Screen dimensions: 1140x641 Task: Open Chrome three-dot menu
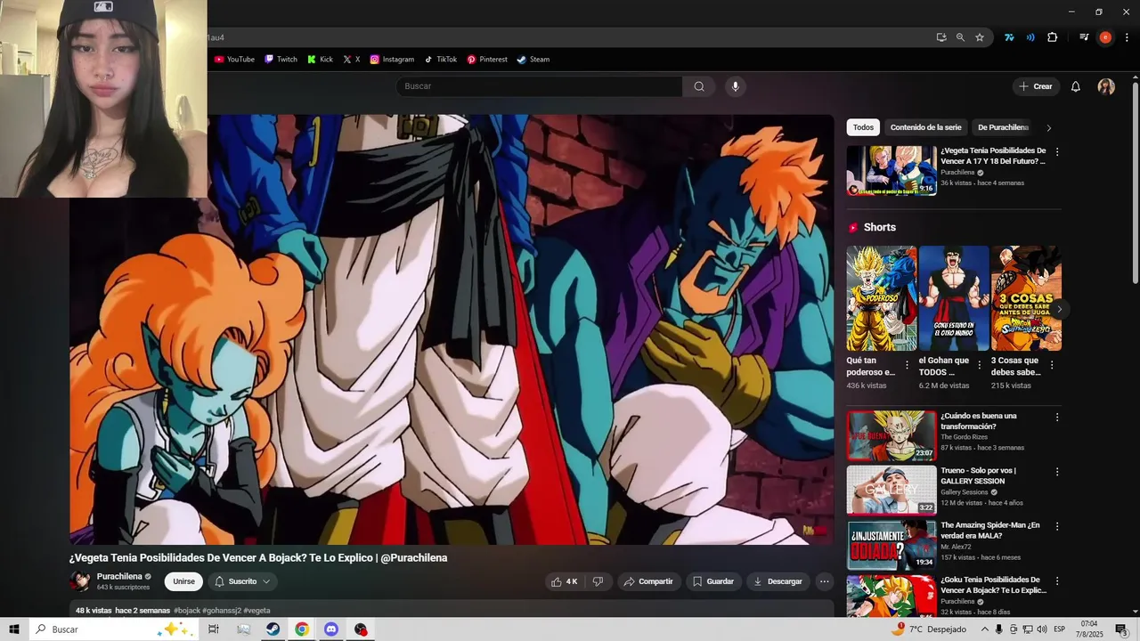coord(1127,37)
